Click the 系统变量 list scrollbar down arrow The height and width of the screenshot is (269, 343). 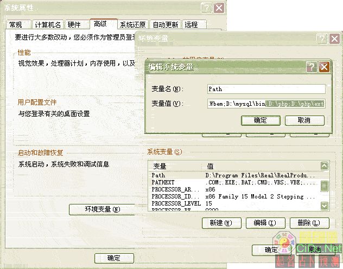tap(325, 206)
